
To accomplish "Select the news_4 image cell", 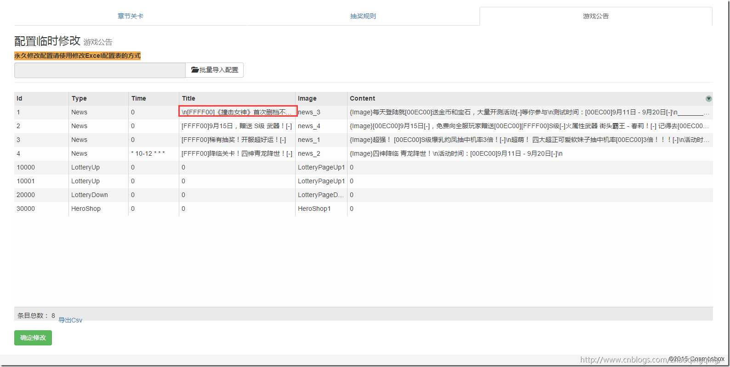I will click(321, 126).
